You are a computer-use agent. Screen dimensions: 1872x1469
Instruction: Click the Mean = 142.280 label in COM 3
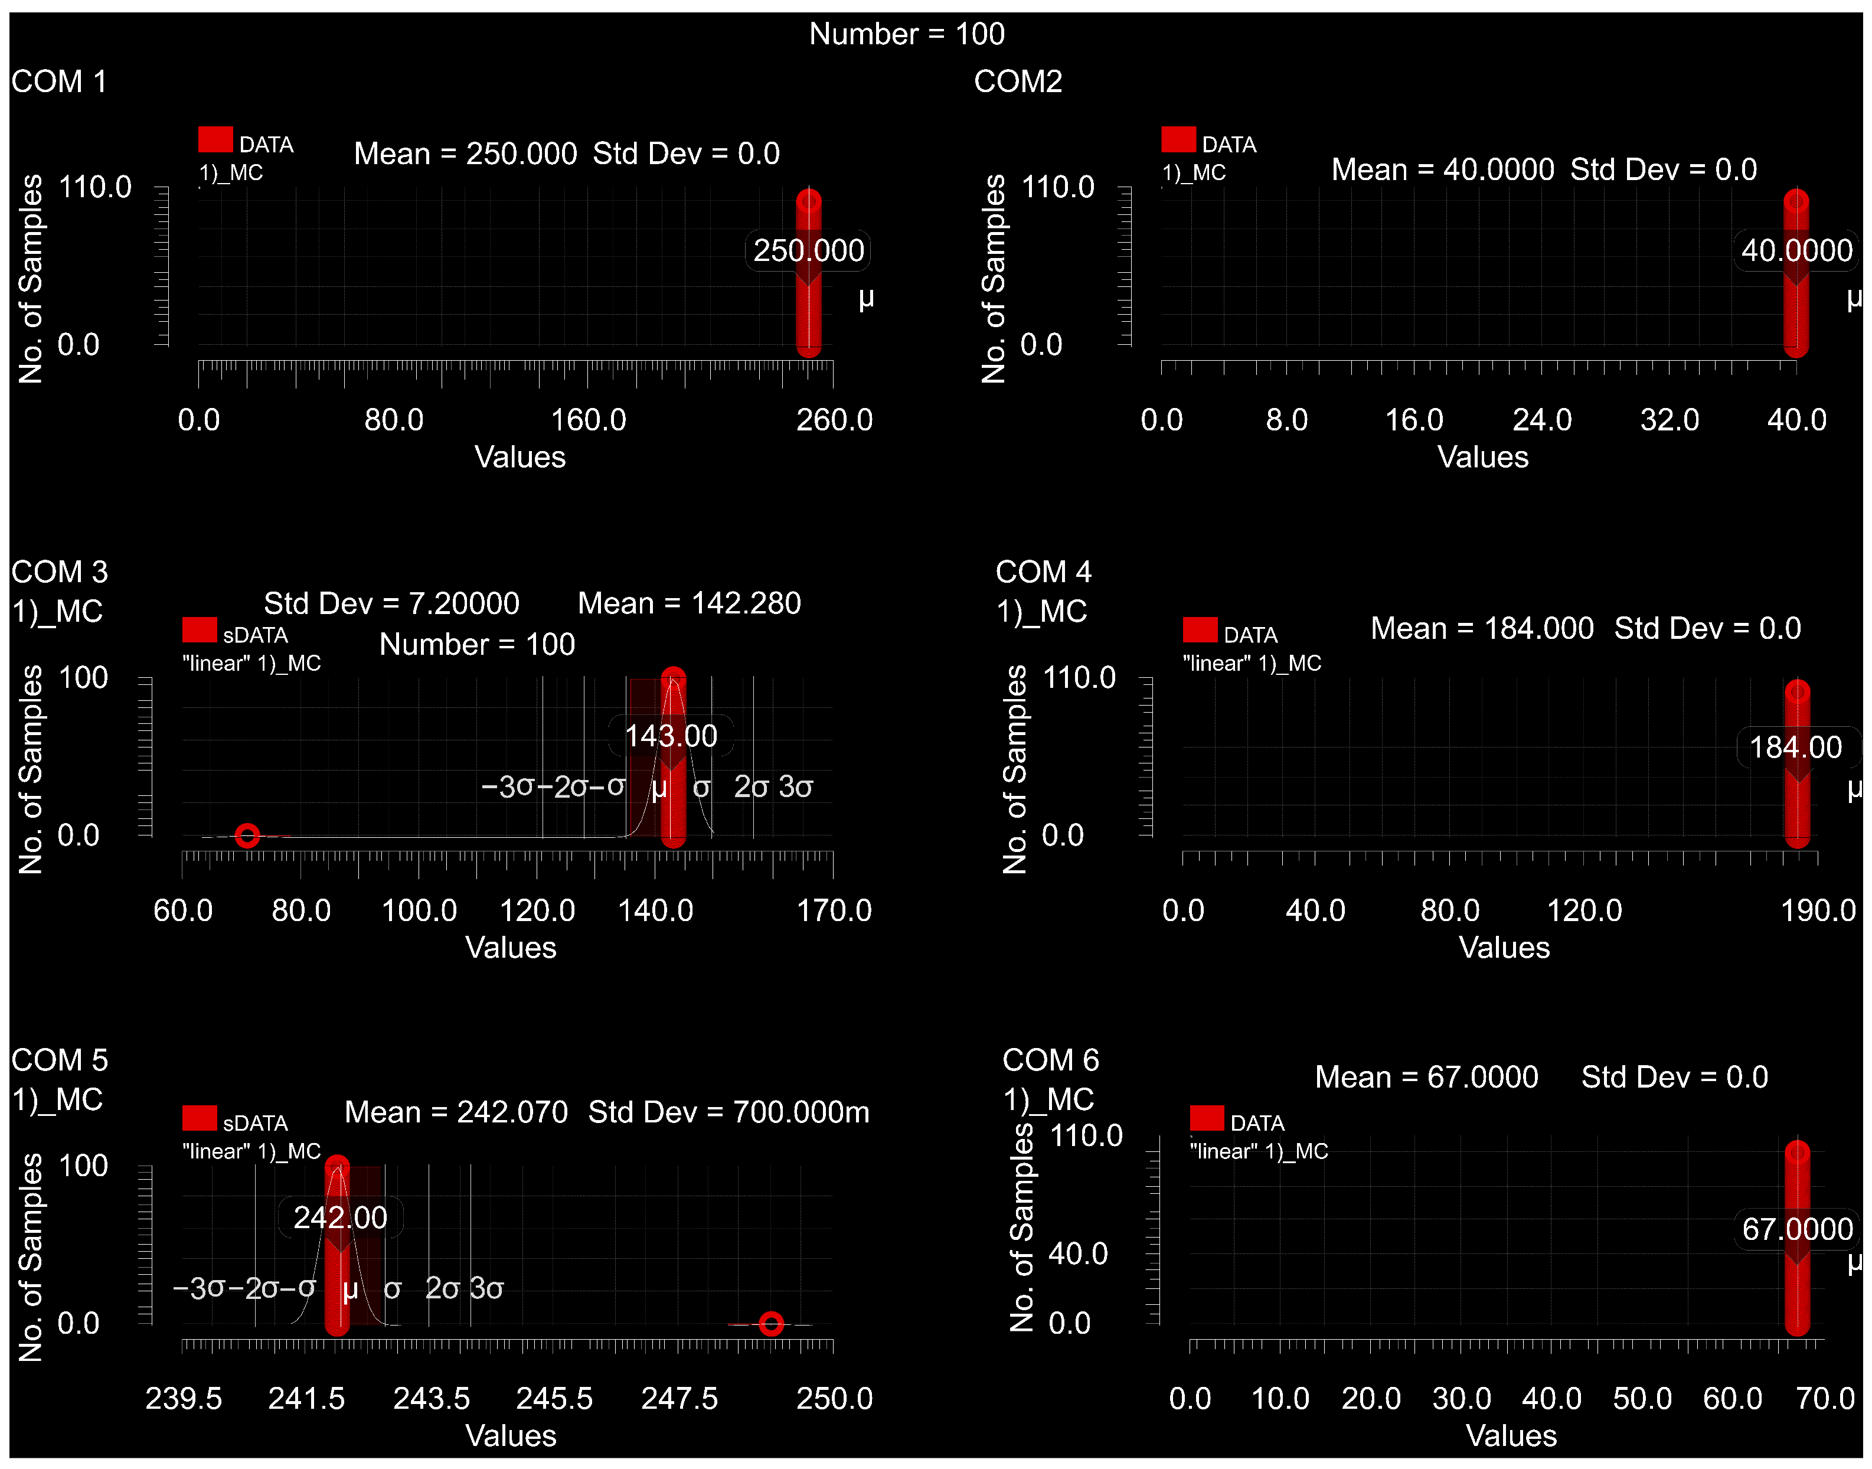pyautogui.click(x=689, y=603)
